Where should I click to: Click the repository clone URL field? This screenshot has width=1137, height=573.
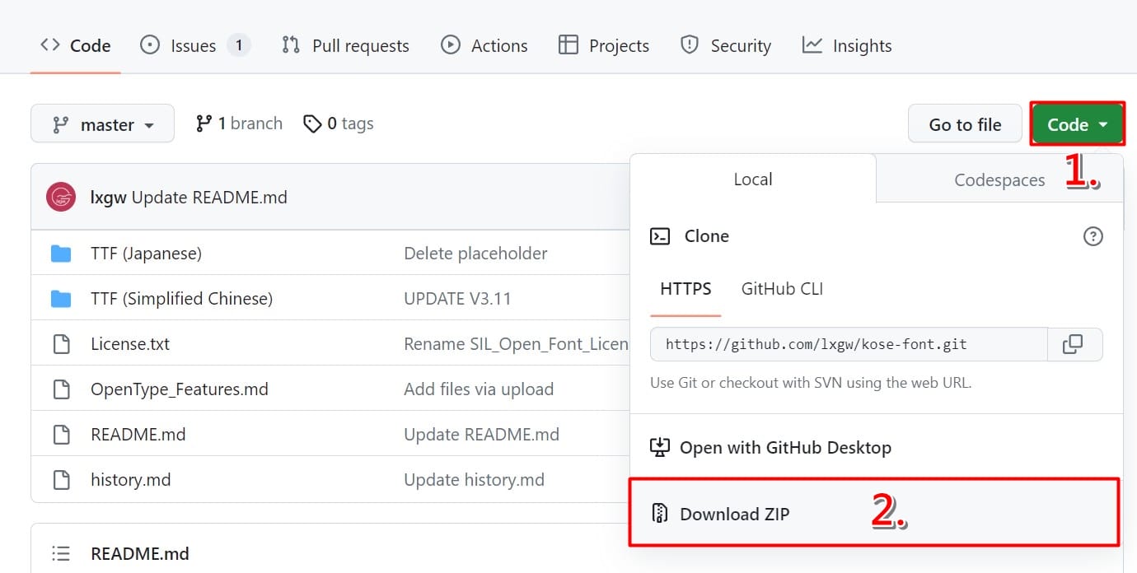tap(849, 344)
